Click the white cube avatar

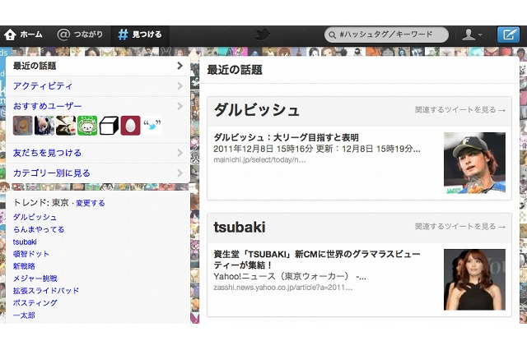[109, 126]
